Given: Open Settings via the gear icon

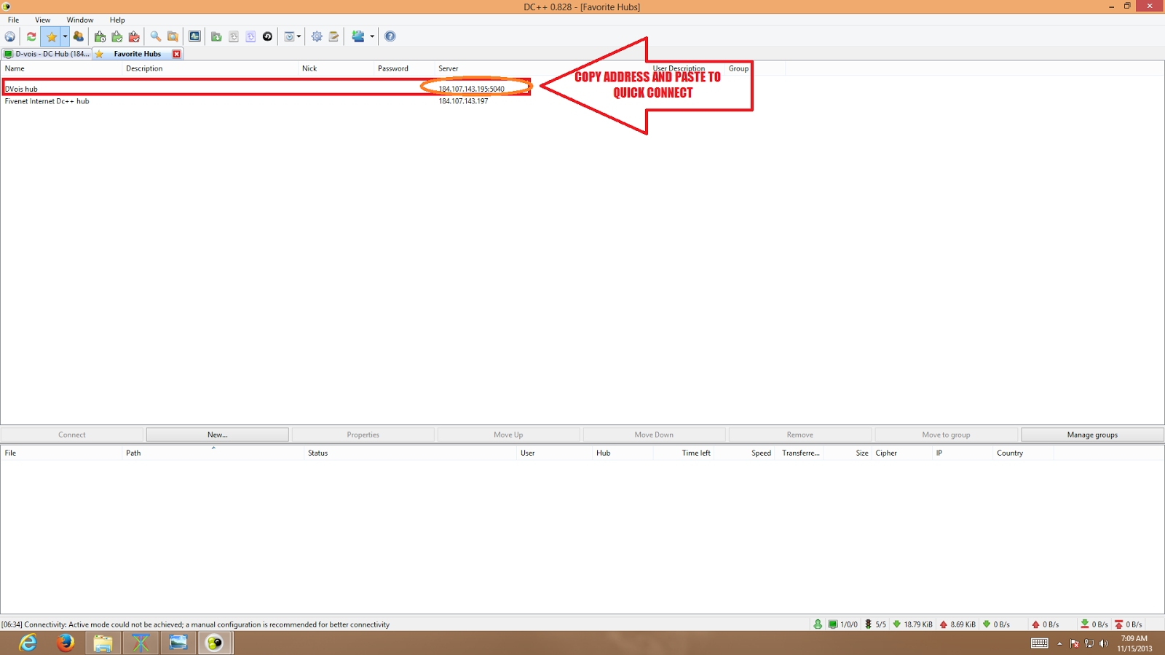Looking at the screenshot, I should point(317,36).
